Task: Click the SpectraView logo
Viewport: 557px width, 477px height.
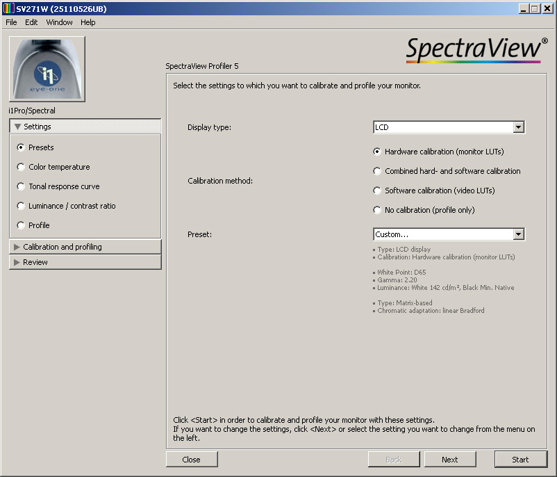Action: click(x=476, y=50)
